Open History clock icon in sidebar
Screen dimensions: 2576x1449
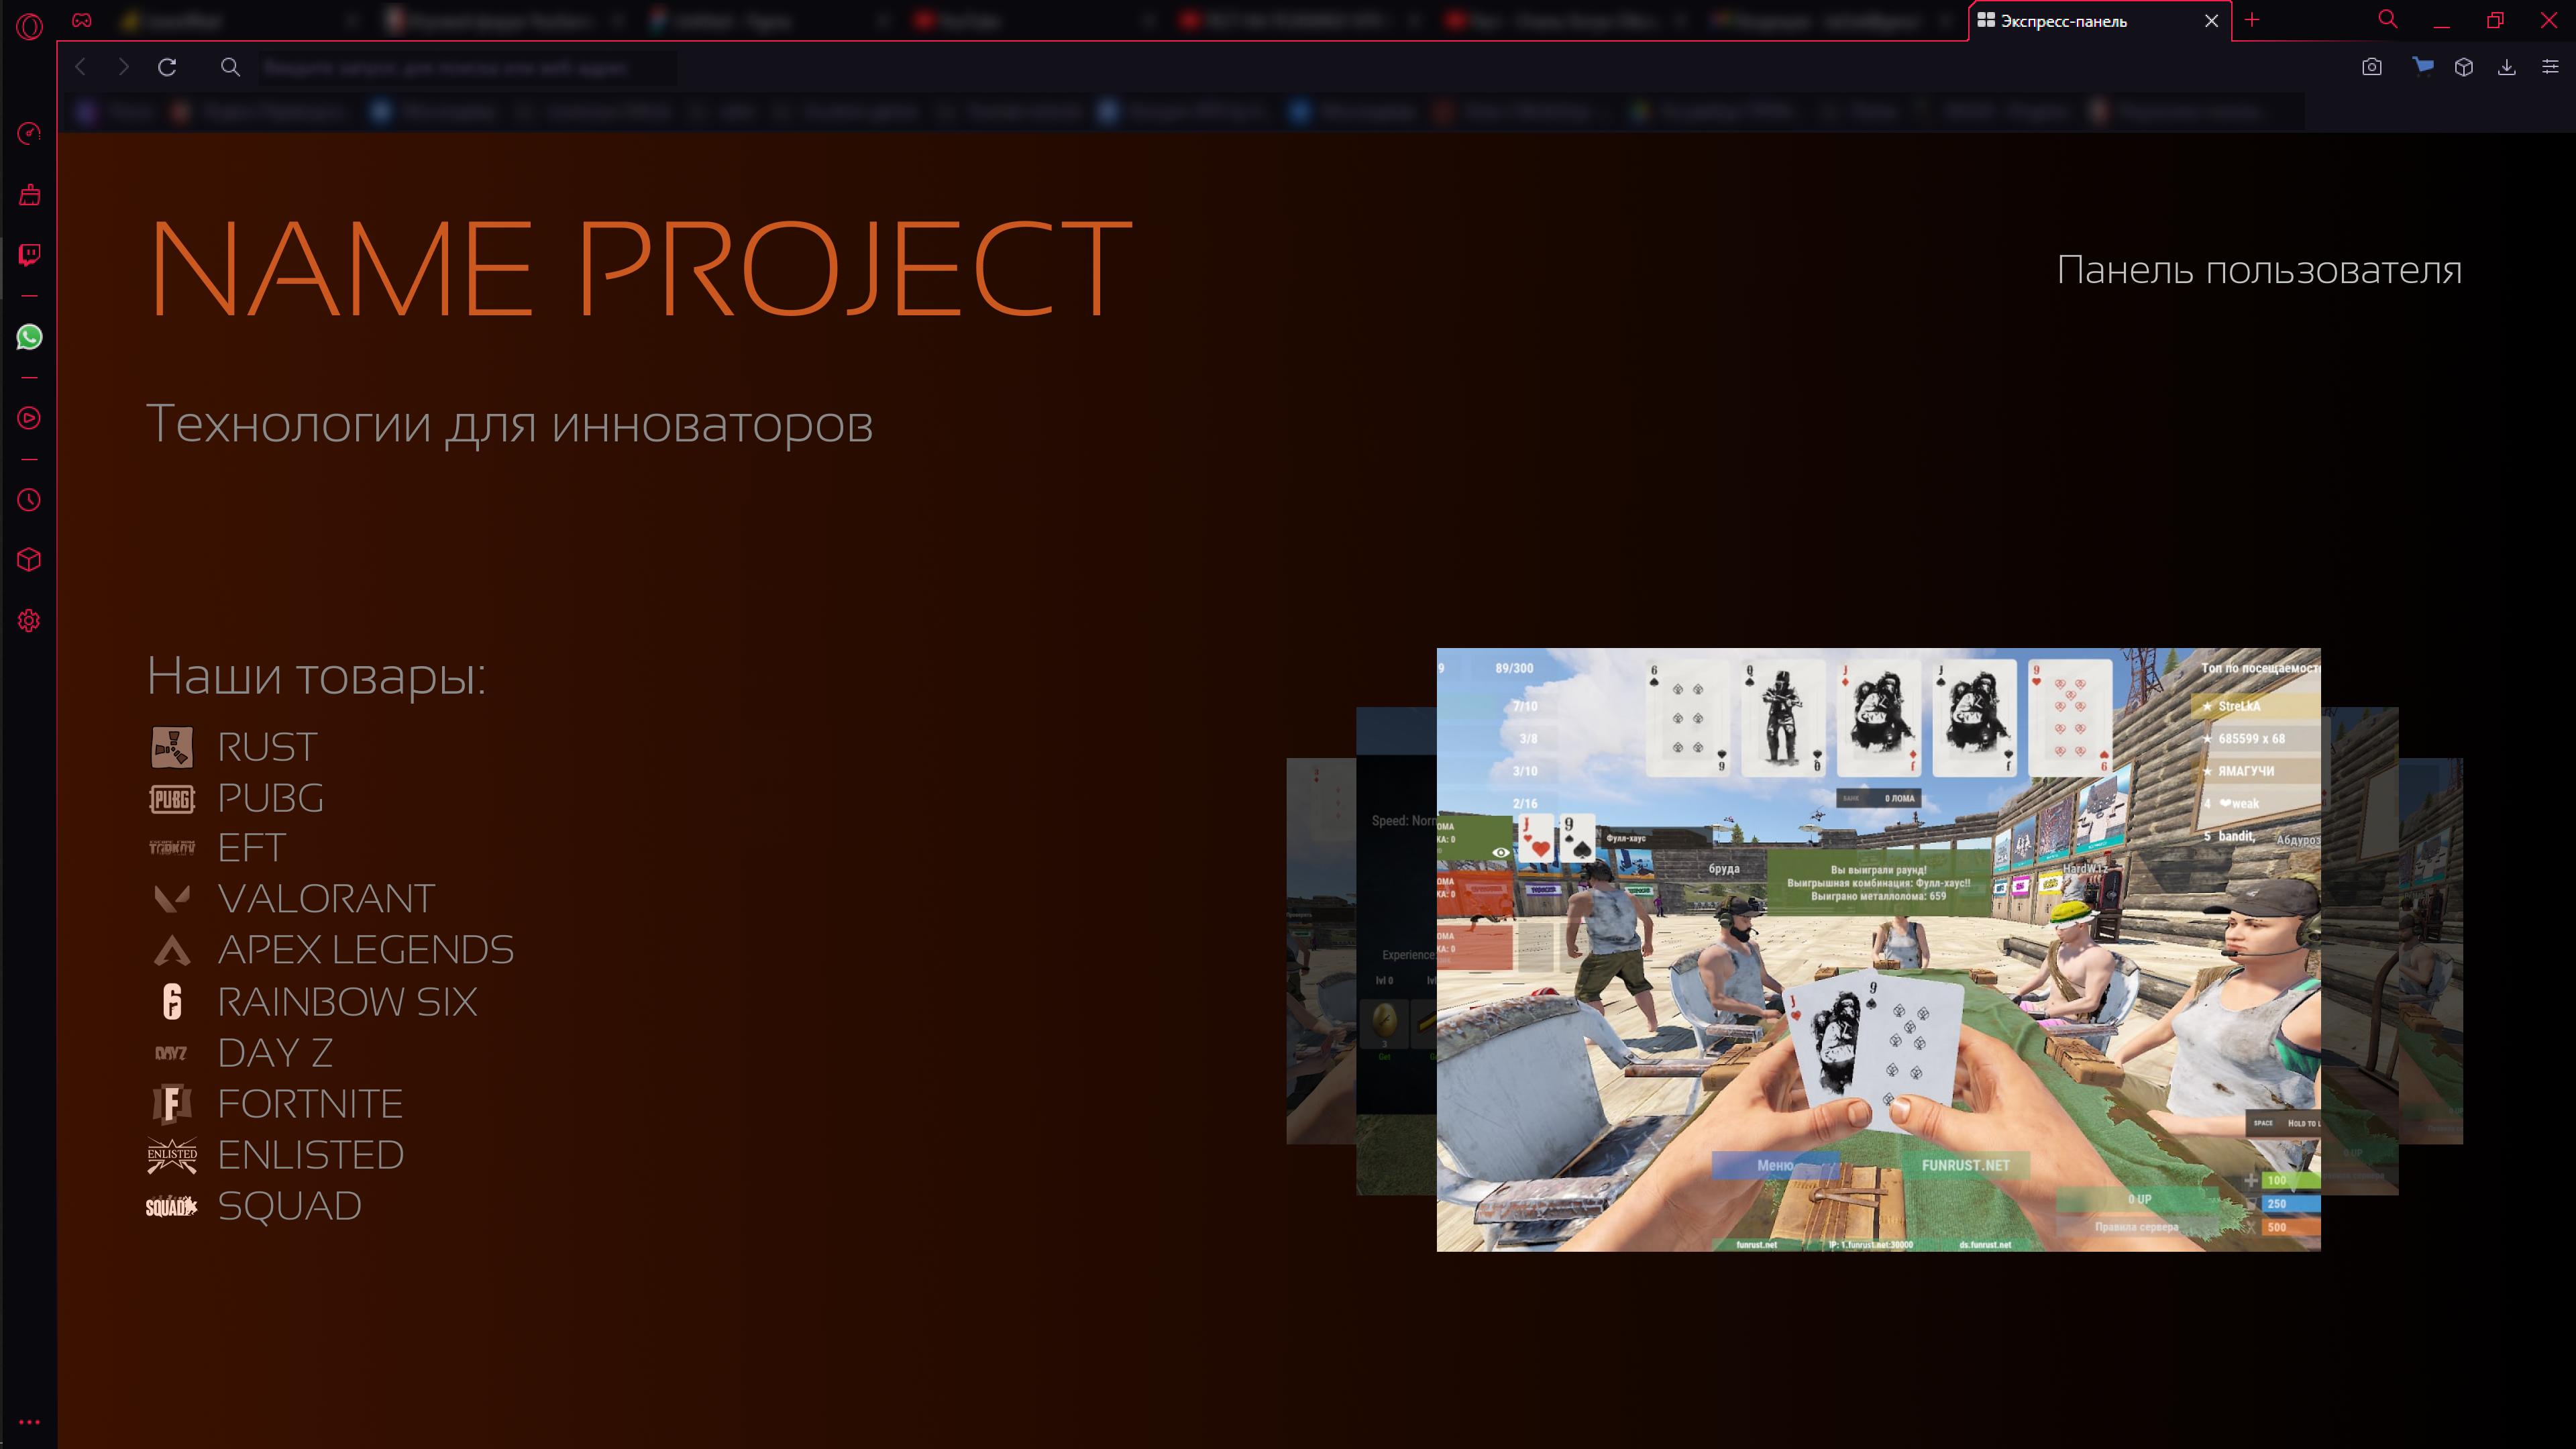30,500
